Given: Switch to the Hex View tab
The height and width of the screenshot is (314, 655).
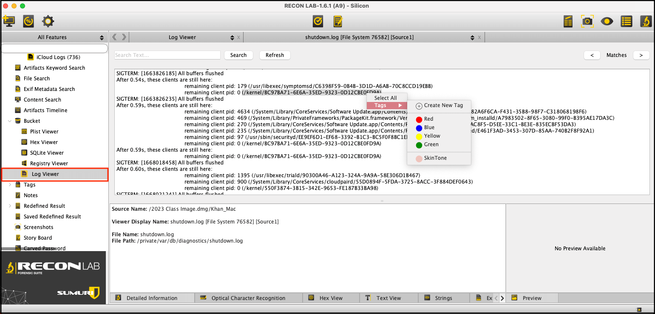Looking at the screenshot, I should [x=331, y=298].
